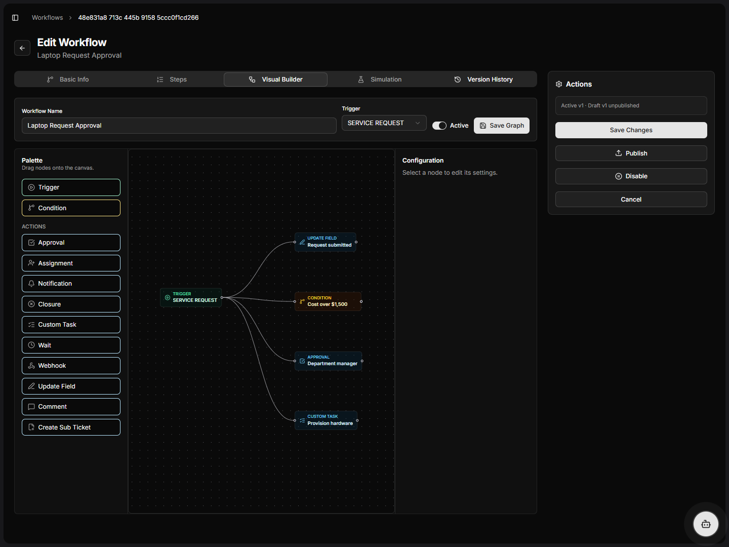Select the Provision hardware task node
729x547 pixels.
(326, 420)
